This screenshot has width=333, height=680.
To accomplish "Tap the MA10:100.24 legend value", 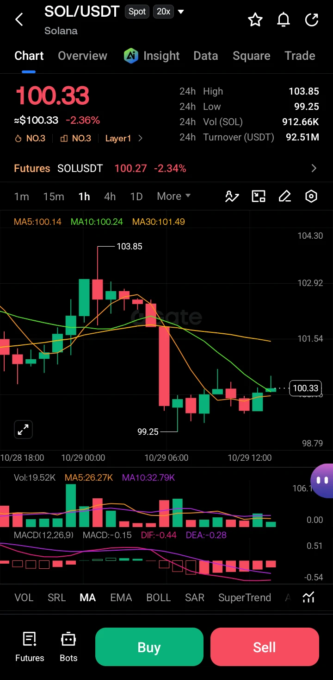I will [x=97, y=222].
